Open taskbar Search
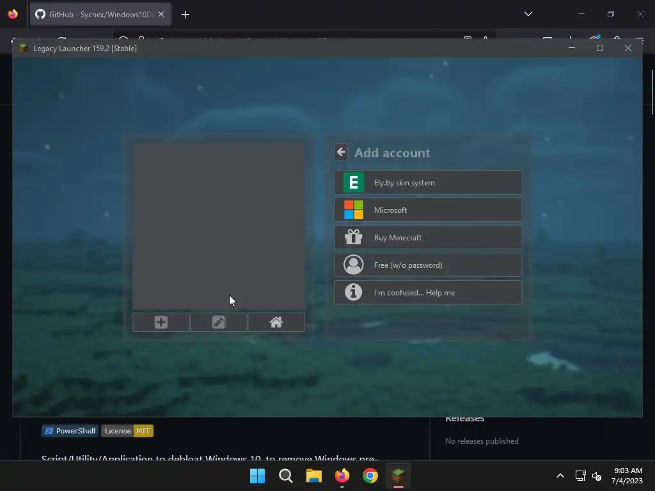The height and width of the screenshot is (491, 655). click(286, 476)
